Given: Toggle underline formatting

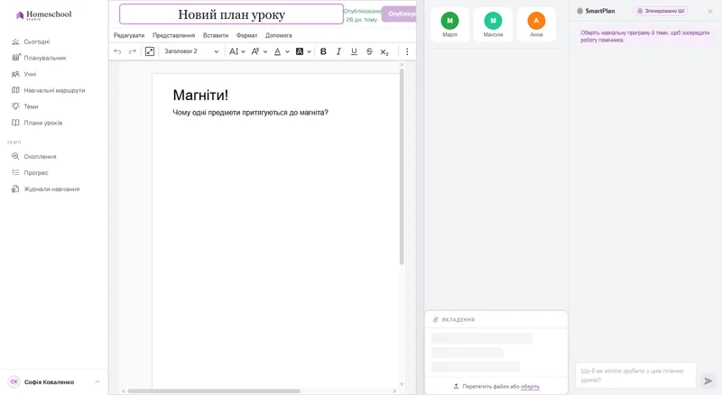Looking at the screenshot, I should click(x=354, y=51).
